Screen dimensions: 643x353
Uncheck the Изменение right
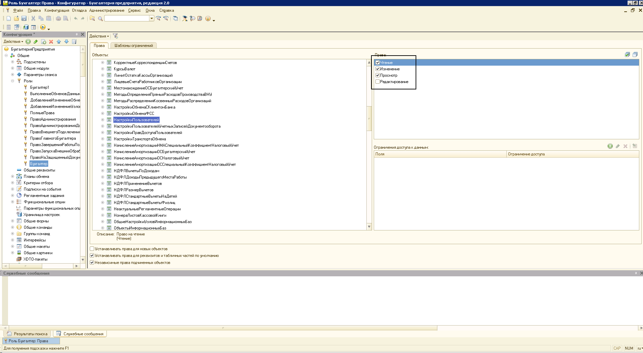pos(377,69)
